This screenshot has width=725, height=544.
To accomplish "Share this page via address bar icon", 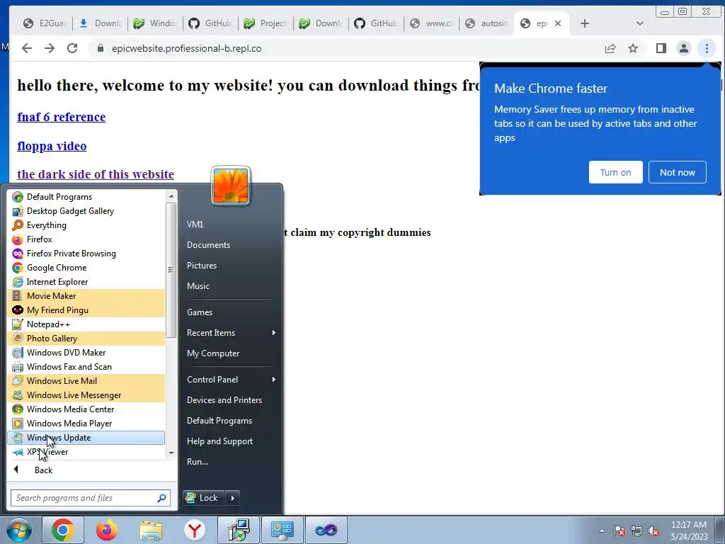I will (x=610, y=49).
